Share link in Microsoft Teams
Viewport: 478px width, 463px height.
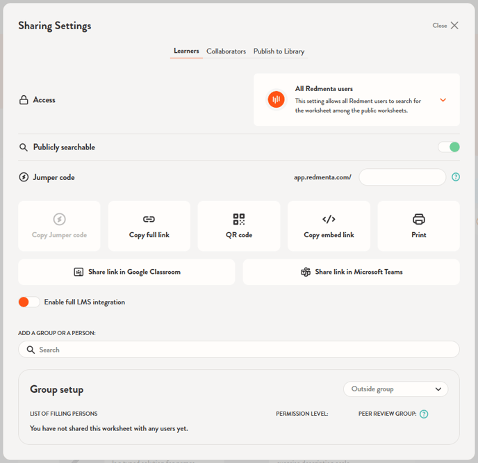[x=351, y=272]
